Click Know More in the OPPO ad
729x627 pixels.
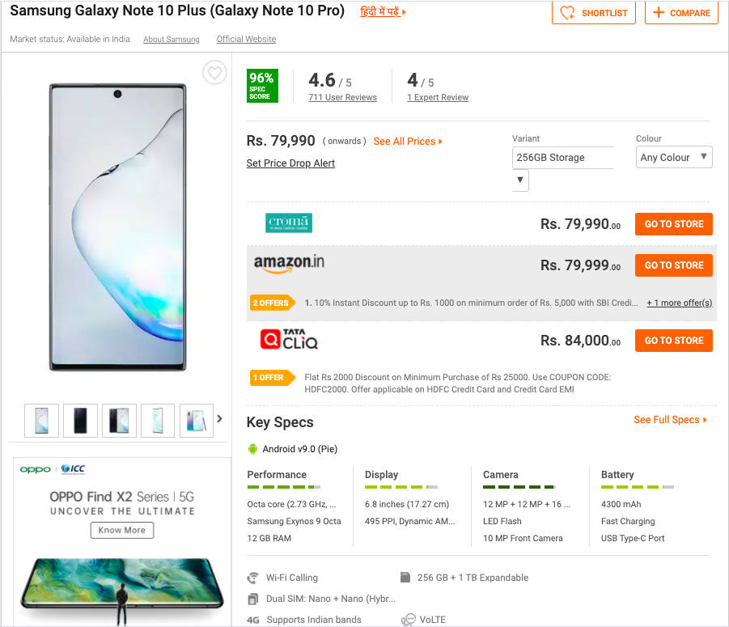tap(122, 531)
